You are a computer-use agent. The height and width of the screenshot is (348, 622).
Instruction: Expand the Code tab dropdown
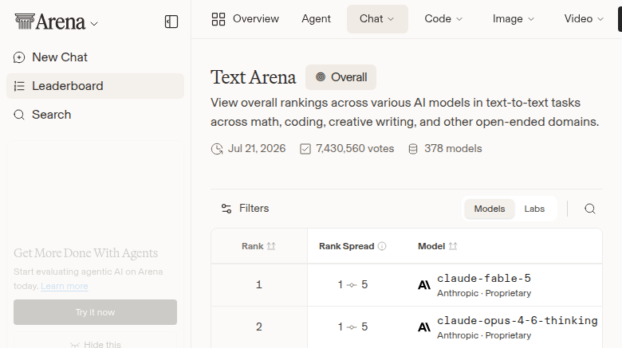pyautogui.click(x=459, y=19)
